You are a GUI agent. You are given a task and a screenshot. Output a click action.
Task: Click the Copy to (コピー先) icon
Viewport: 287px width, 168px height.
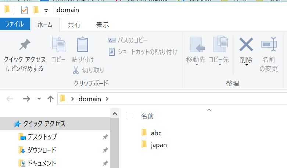click(220, 44)
